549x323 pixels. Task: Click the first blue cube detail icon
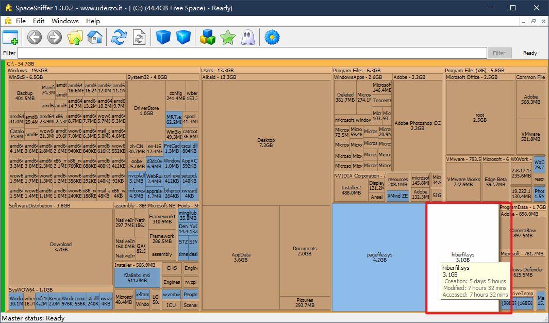[163, 37]
